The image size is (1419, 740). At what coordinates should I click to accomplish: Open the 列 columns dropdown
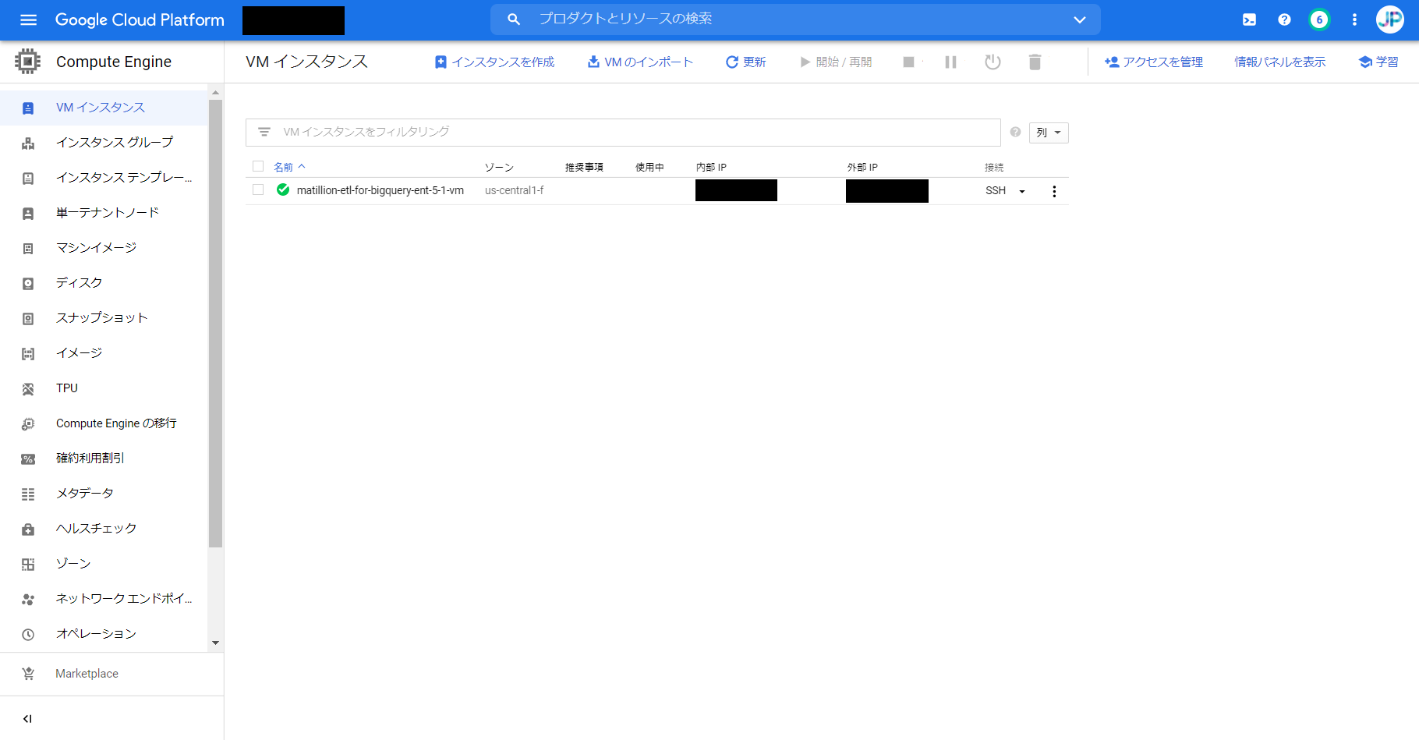point(1049,133)
